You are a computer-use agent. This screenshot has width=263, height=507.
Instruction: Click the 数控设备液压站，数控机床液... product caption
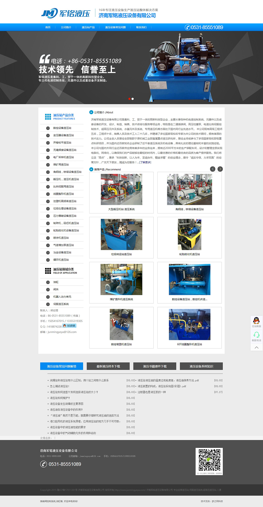[190, 299]
